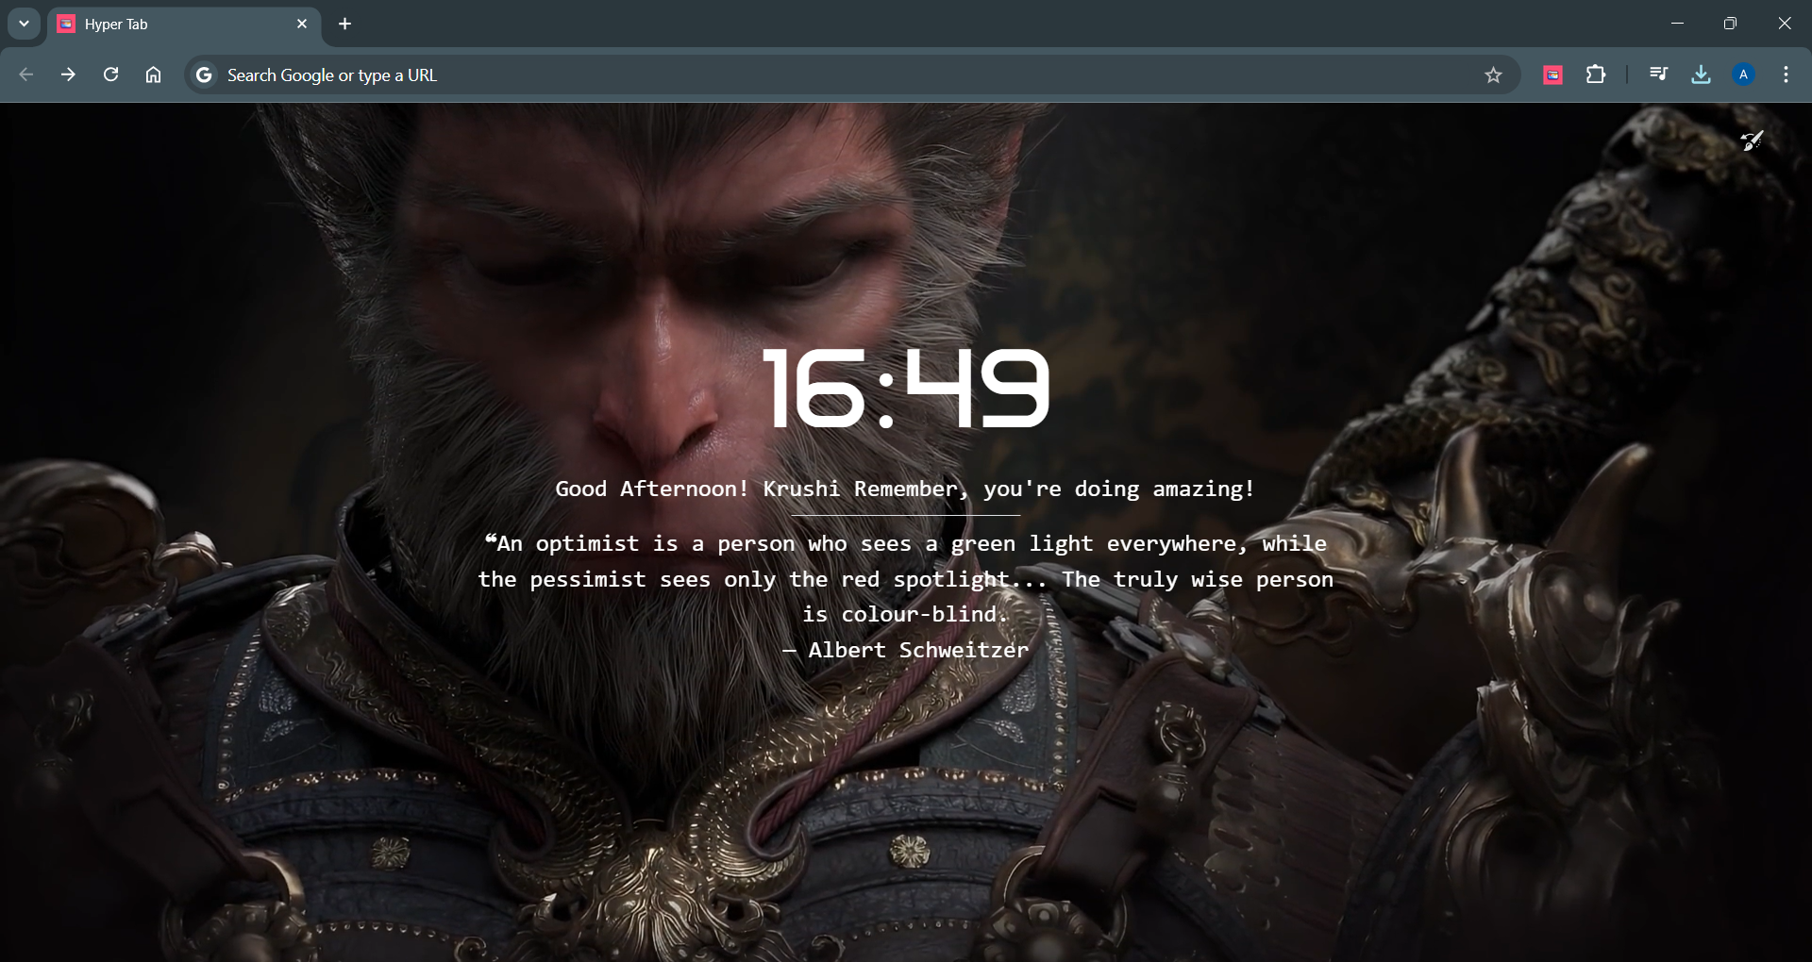The height and width of the screenshot is (962, 1812).
Task: Bookmark this tab with the star icon
Action: [1493, 75]
